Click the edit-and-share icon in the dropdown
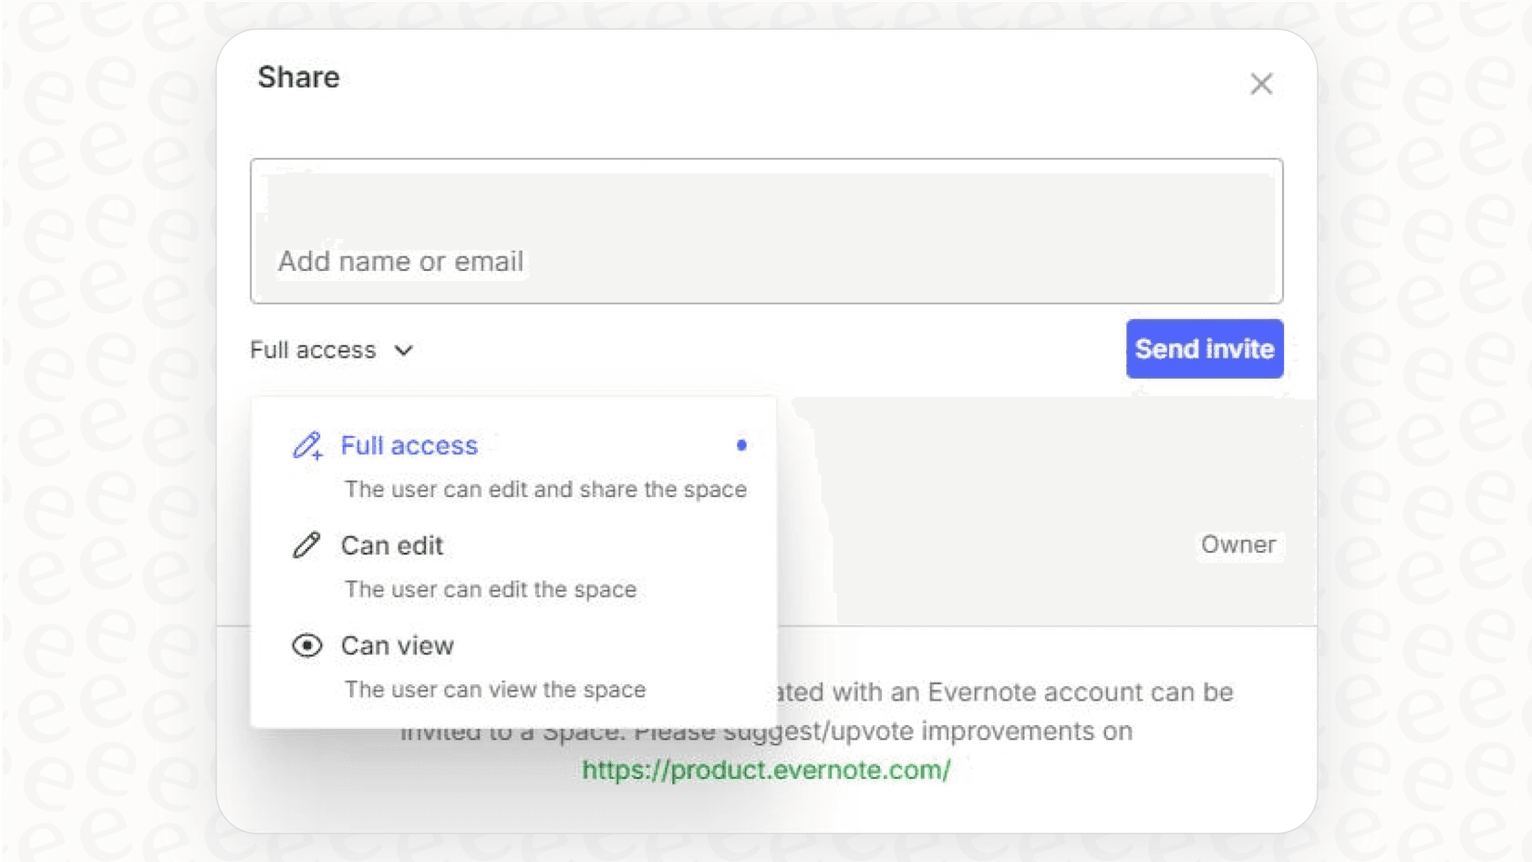The image size is (1532, 862). [306, 446]
